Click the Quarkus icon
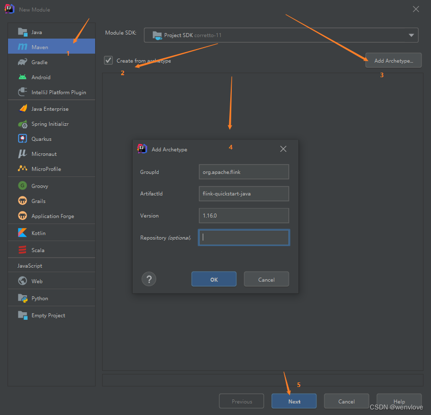The image size is (431, 415). tap(23, 139)
